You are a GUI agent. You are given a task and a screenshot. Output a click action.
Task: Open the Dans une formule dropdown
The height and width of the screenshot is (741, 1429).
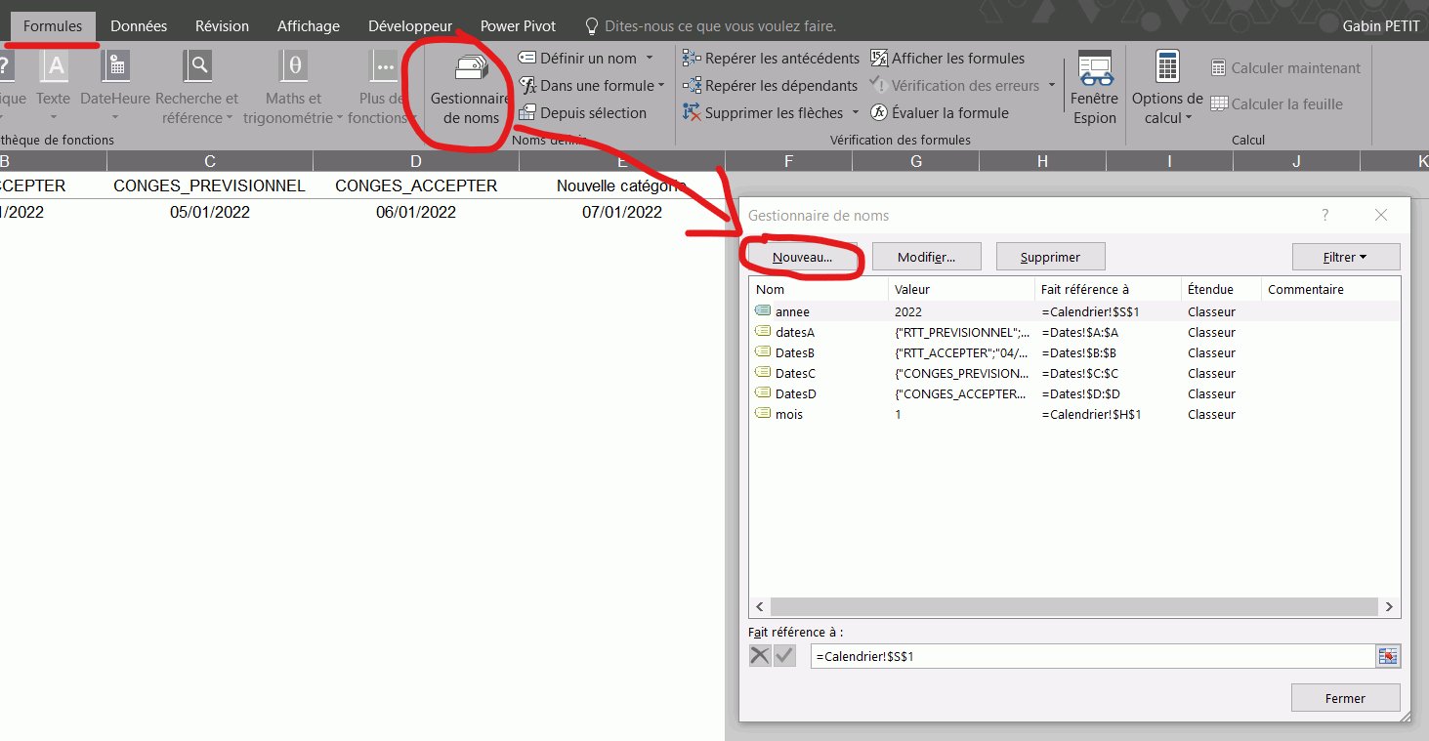(661, 86)
